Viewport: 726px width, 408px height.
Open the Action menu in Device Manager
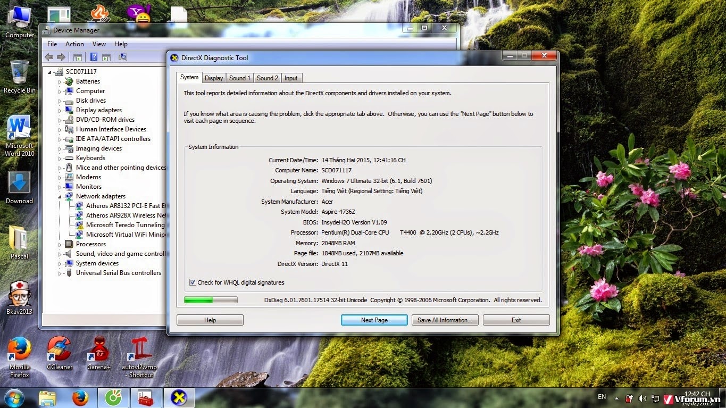[74, 44]
